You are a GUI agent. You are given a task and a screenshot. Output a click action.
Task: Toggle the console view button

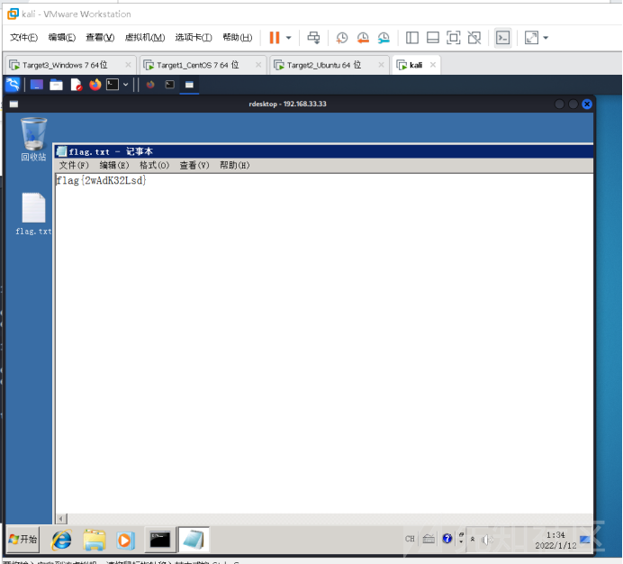pyautogui.click(x=502, y=38)
